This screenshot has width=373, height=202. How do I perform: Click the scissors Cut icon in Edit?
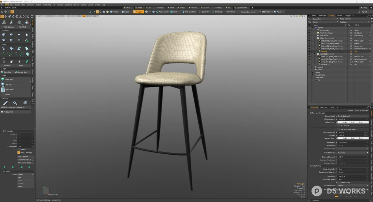[x=4, y=62]
